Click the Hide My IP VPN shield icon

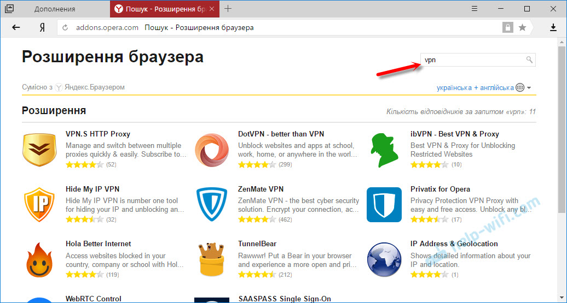pos(39,205)
